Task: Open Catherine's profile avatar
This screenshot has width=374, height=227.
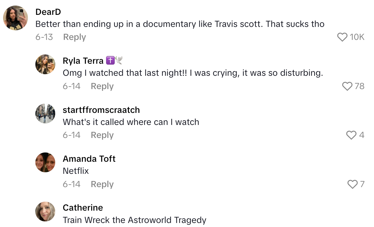Action: [x=45, y=212]
